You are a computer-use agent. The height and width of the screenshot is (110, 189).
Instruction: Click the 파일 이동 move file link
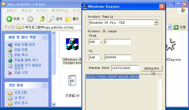[21, 50]
